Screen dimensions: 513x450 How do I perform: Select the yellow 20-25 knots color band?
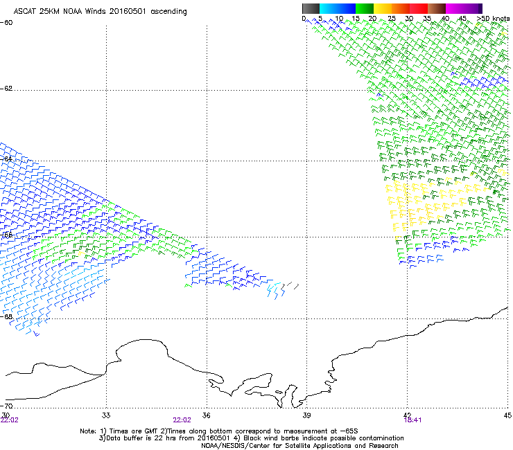tap(383, 8)
